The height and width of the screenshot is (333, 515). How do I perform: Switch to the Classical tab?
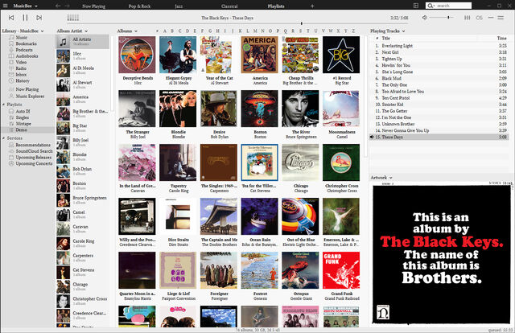[229, 6]
